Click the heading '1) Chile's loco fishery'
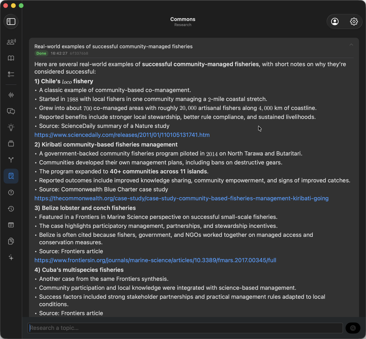Image resolution: width=366 pixels, height=339 pixels. pyautogui.click(x=64, y=81)
